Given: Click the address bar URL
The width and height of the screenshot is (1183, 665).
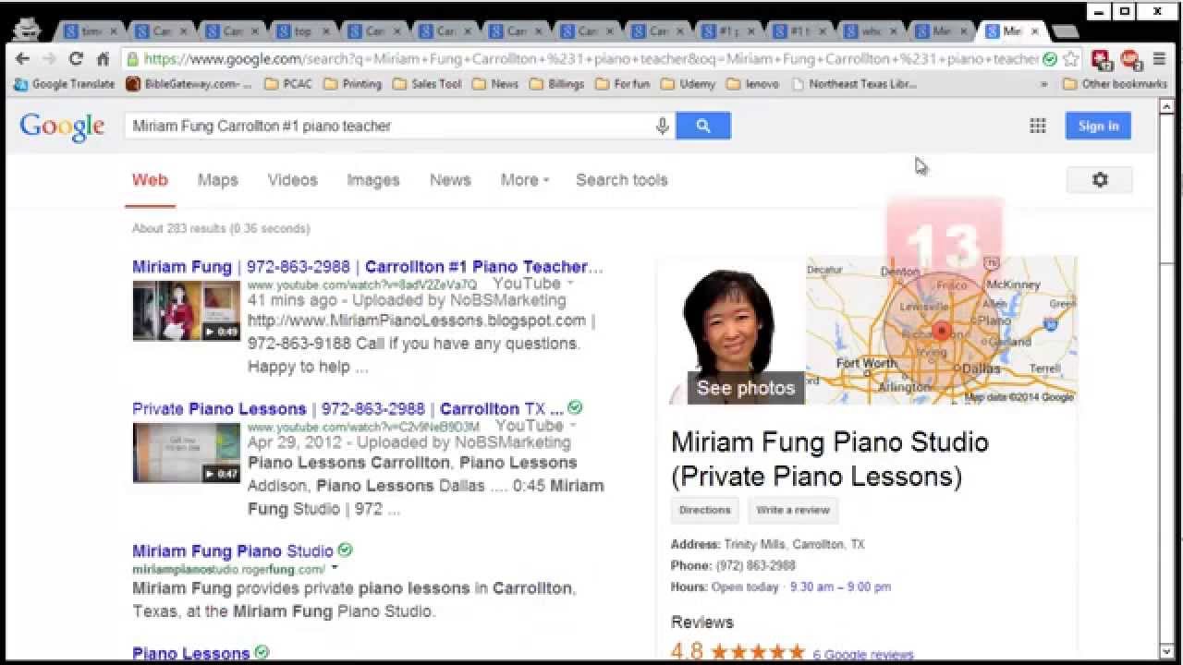Looking at the screenshot, I should [591, 59].
